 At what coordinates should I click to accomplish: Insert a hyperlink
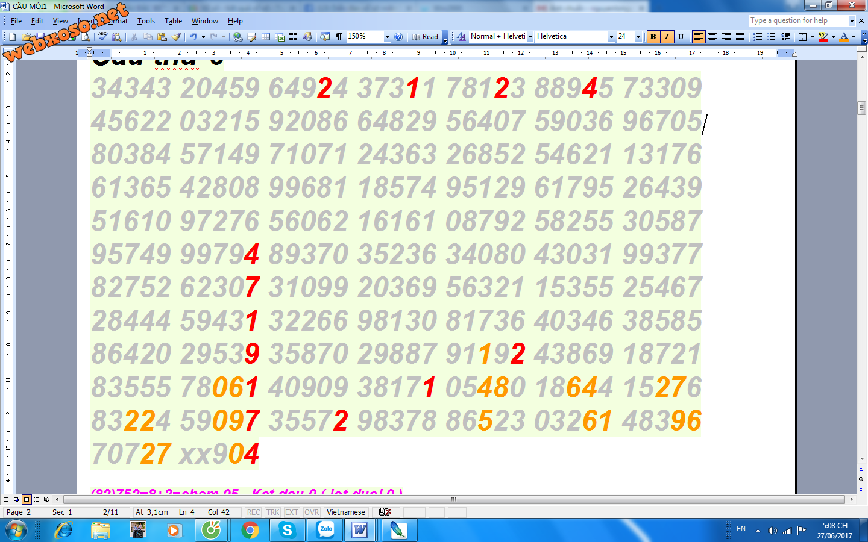click(238, 37)
